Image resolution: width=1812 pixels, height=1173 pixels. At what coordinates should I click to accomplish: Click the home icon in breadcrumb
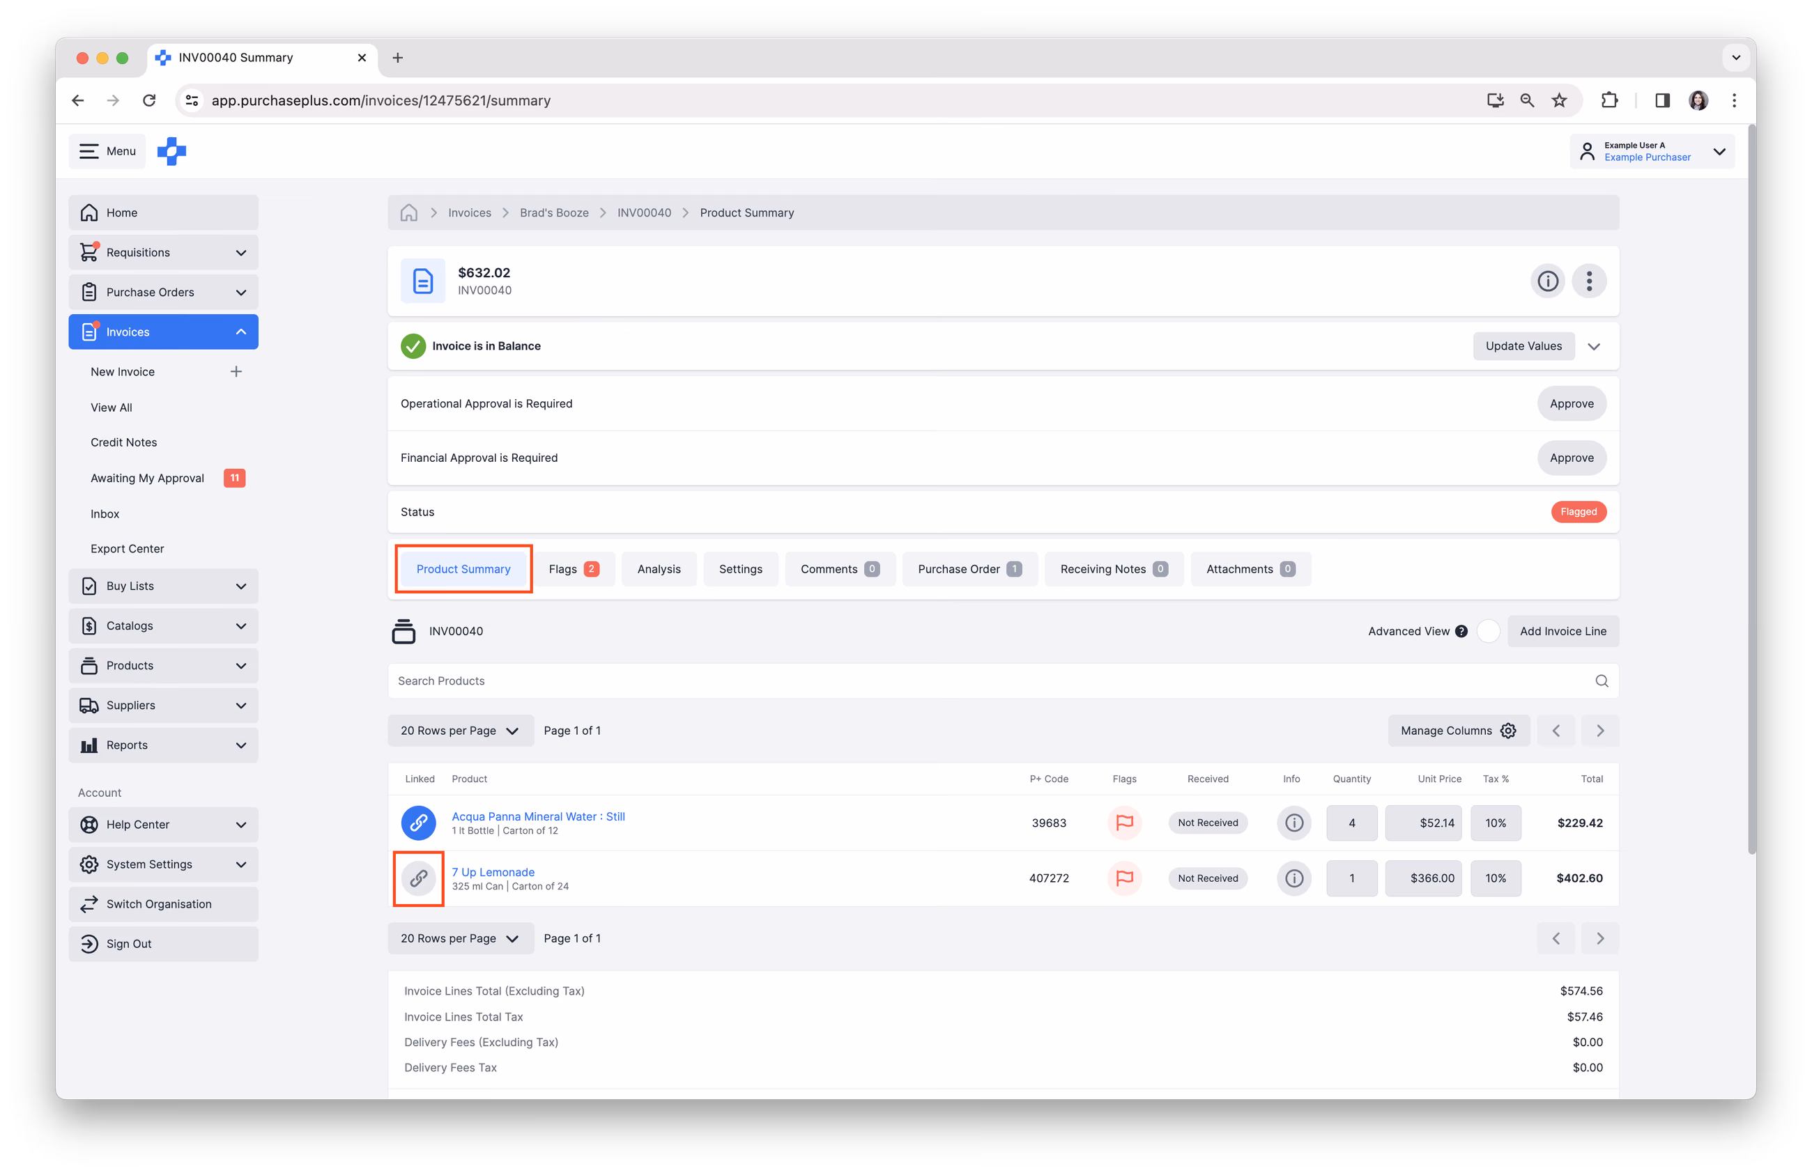pos(409,212)
